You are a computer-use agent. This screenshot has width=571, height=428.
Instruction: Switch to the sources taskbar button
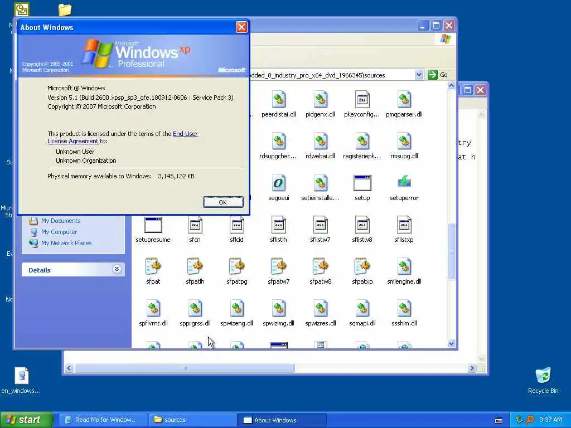click(x=192, y=420)
